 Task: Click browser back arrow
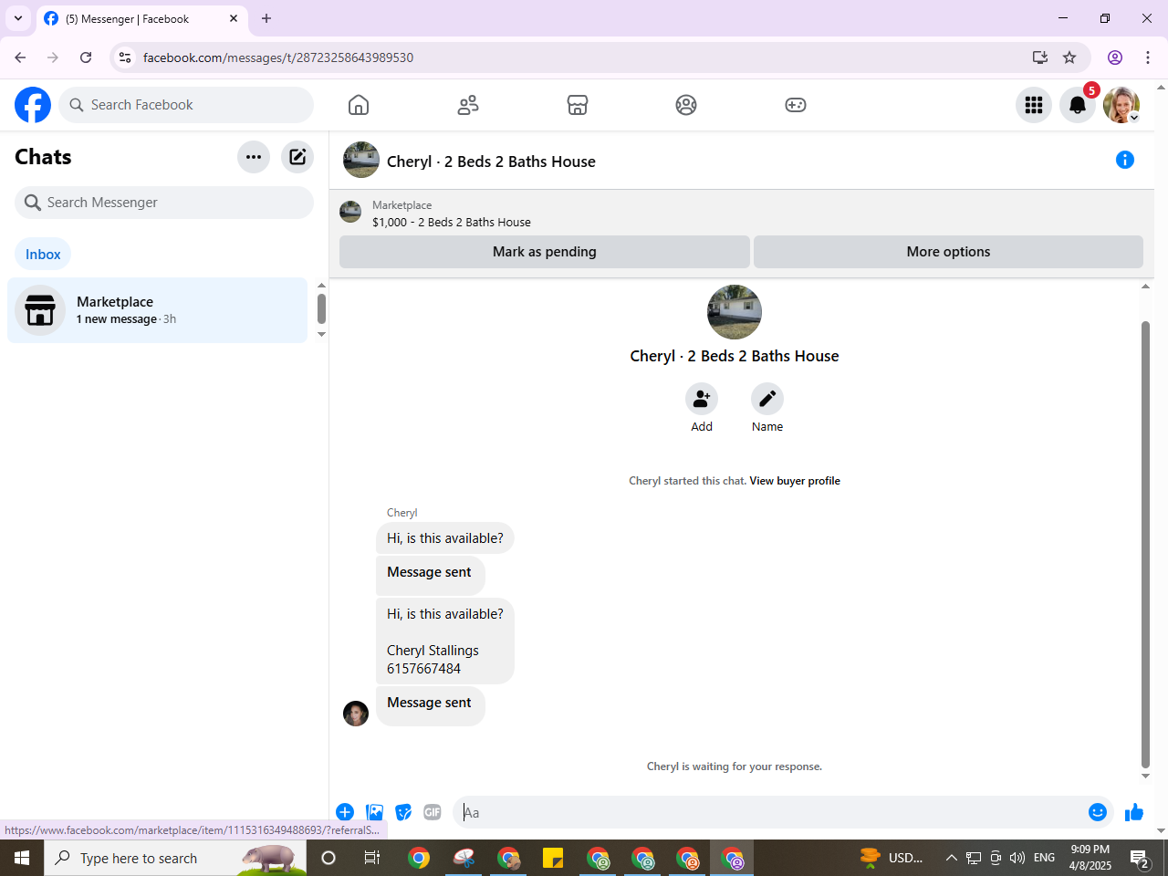(20, 57)
